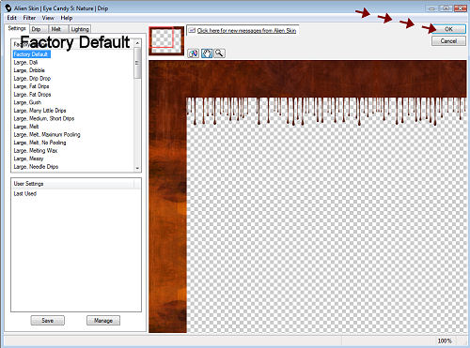Toggle the preview split tool icon
This screenshot has width=470, height=348.
(x=194, y=53)
